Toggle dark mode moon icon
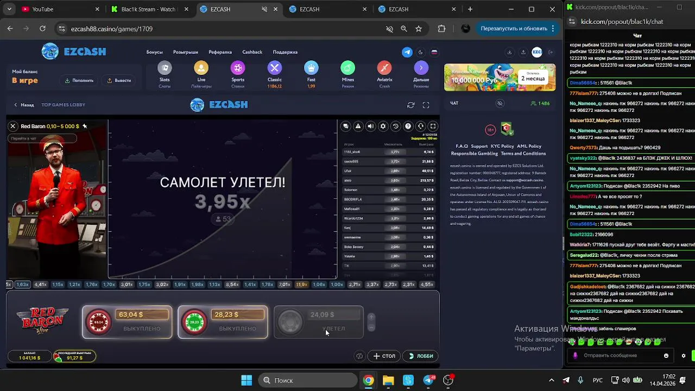This screenshot has height=391, width=695. (x=421, y=52)
